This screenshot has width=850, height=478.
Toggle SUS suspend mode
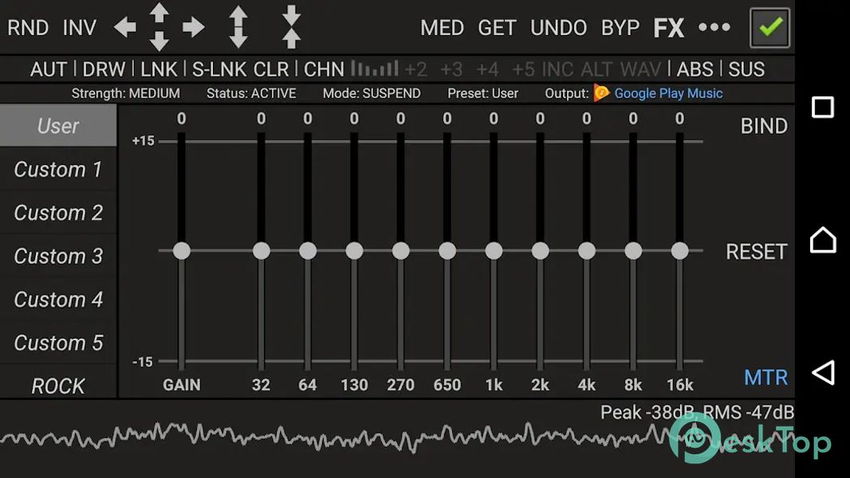tap(746, 69)
